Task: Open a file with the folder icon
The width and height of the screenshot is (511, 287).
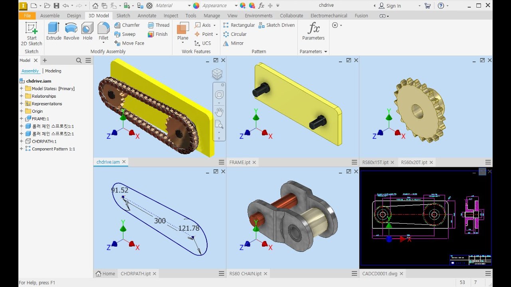Action: (x=47, y=6)
